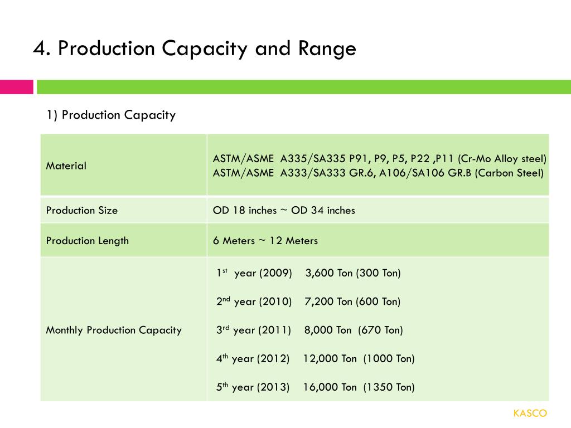
Task: Select the 3rd year (2011) 8,000 Ton line
Action: [x=309, y=330]
